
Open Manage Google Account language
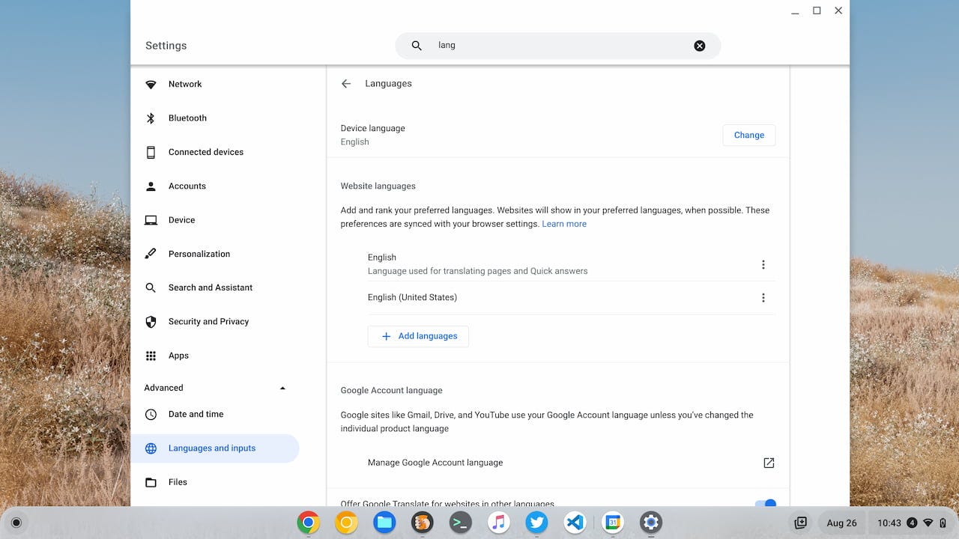(558, 463)
